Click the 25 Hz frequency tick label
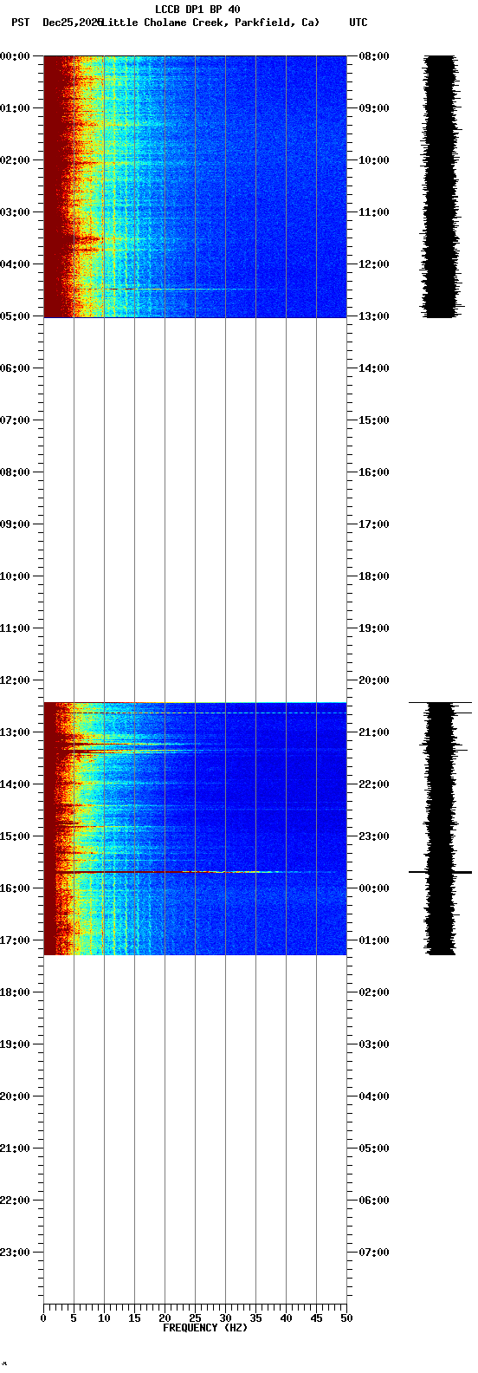The image size is (478, 1373). tap(195, 1318)
